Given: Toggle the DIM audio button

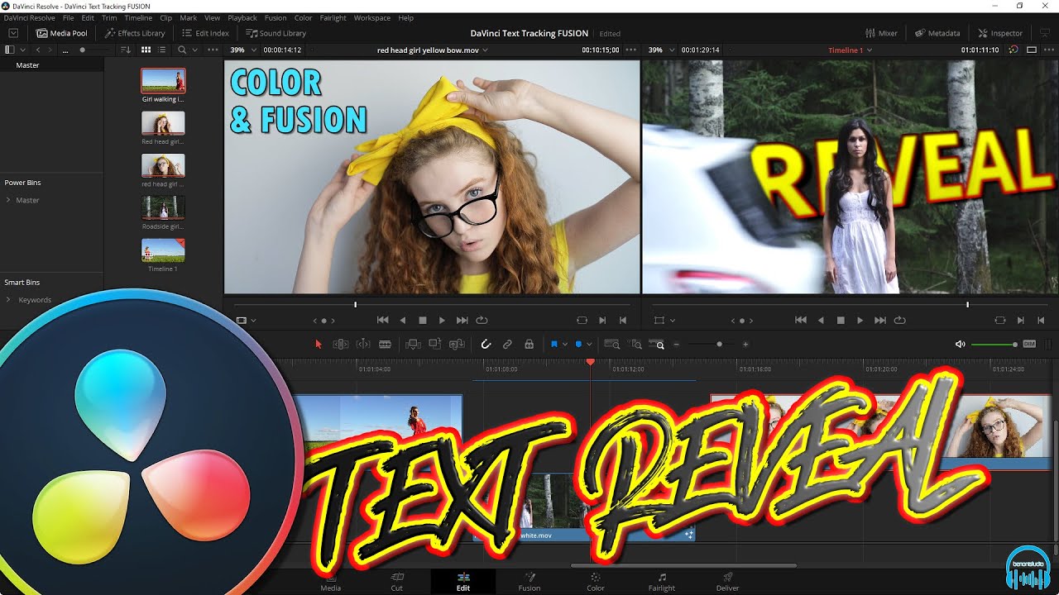Looking at the screenshot, I should (x=1029, y=345).
